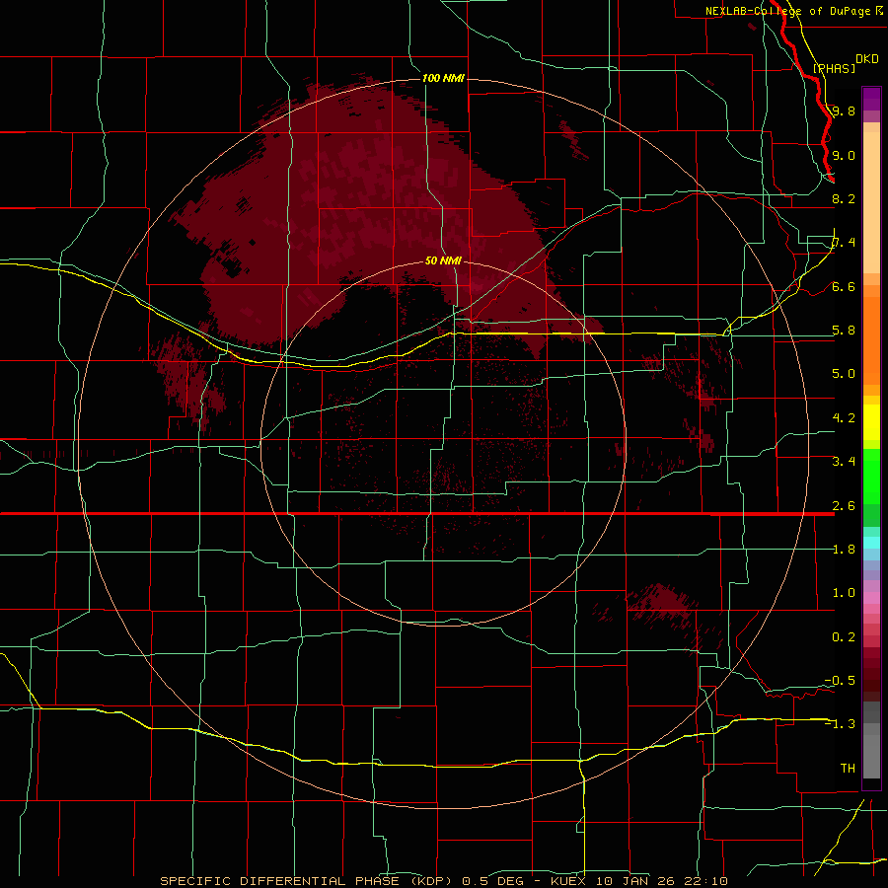Click the 50 NMI range ring label
888x888 pixels.
[443, 260]
